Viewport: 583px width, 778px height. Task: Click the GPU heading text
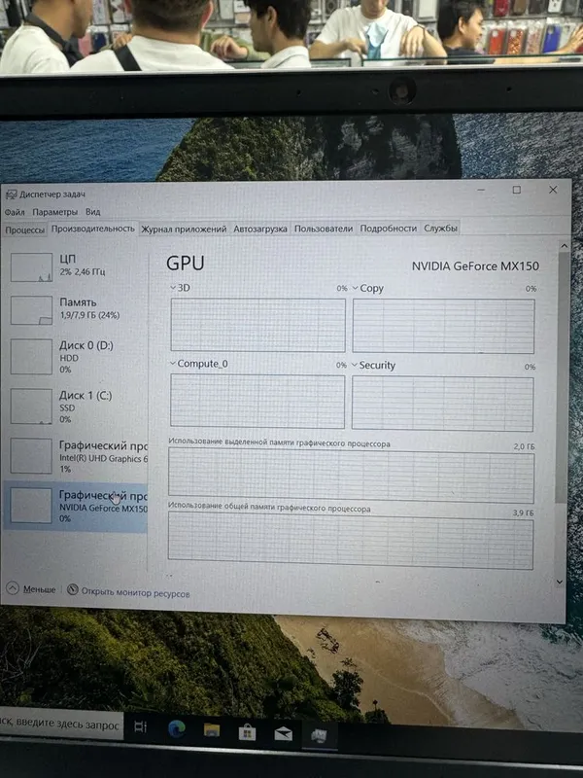pyautogui.click(x=186, y=263)
